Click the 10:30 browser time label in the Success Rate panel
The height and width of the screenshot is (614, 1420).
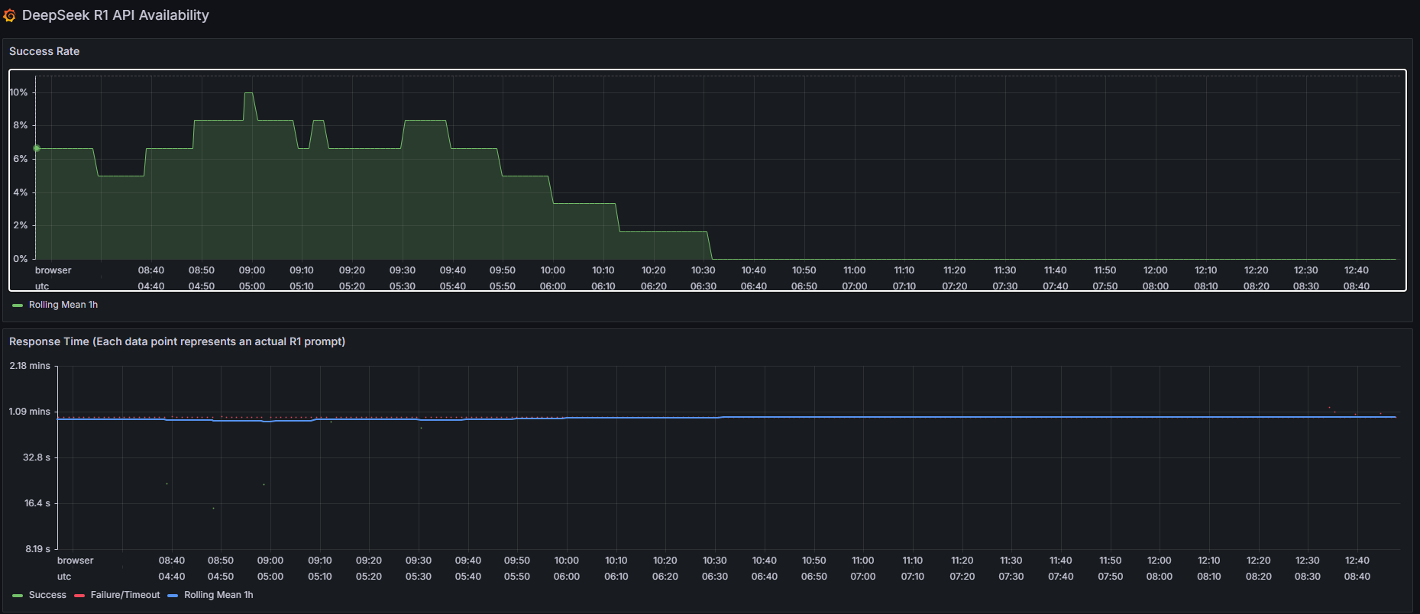(x=704, y=270)
